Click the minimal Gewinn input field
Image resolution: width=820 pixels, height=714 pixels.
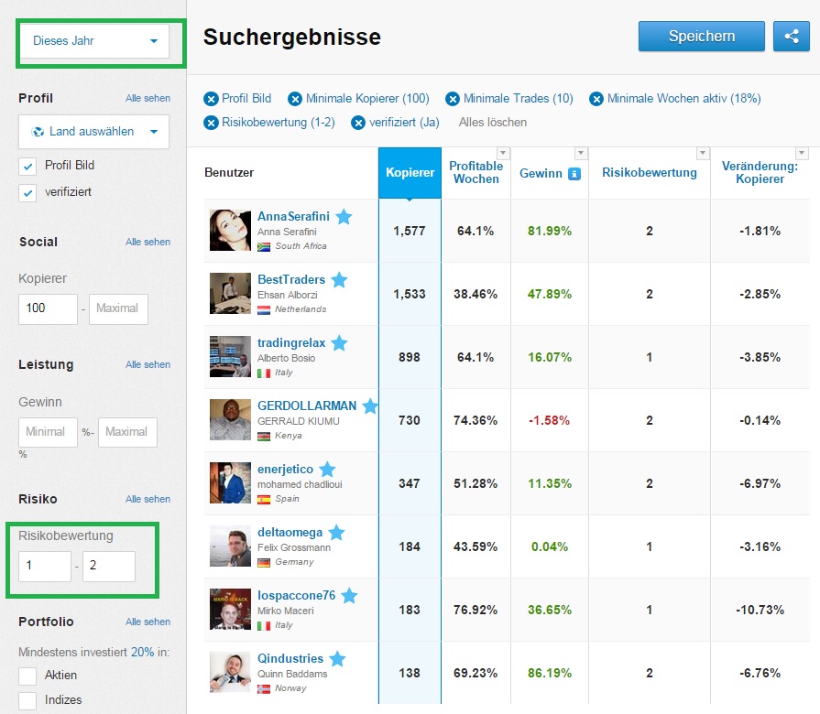click(48, 432)
